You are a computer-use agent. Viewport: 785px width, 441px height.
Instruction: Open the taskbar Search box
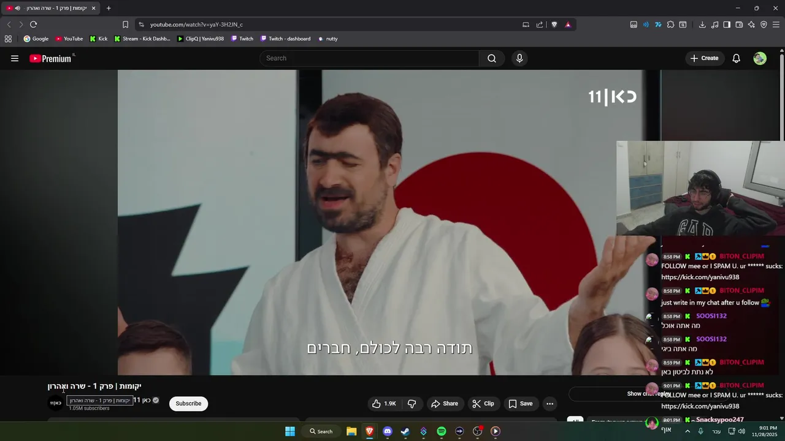pos(321,431)
